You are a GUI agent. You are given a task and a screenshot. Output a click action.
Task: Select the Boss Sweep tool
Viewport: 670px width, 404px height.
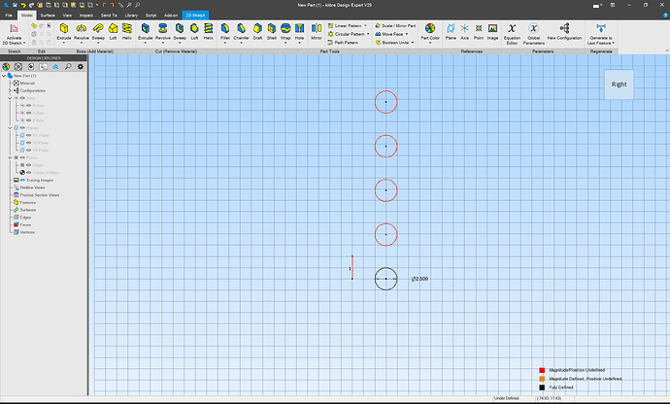click(98, 32)
